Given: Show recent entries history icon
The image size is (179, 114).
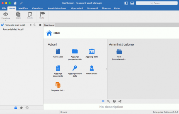Looking at the screenshot, I should point(27,108).
